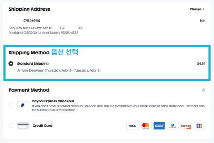Click the $4.59 shipping price
Viewport: 214px width, 143px height.
[x=201, y=64]
